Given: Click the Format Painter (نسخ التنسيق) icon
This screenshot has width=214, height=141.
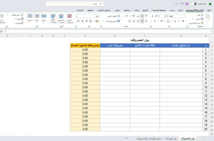Looking at the screenshot, I should tap(202, 23).
